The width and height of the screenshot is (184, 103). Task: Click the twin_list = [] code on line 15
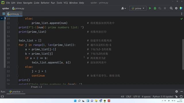click(x=30, y=41)
